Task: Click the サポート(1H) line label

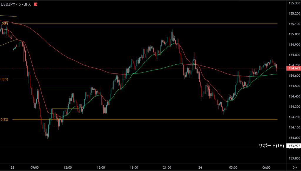Action: [271, 146]
